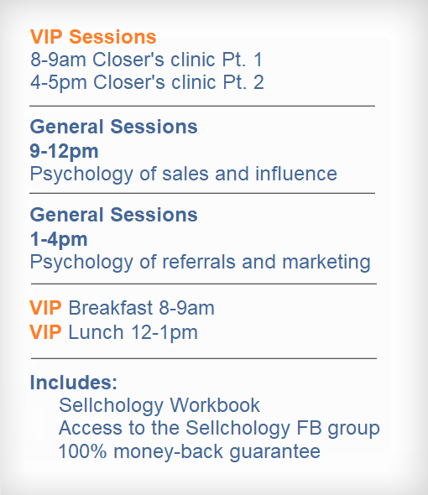Image resolution: width=428 pixels, height=495 pixels.
Task: Click divider line above Includes section
Action: point(204,358)
